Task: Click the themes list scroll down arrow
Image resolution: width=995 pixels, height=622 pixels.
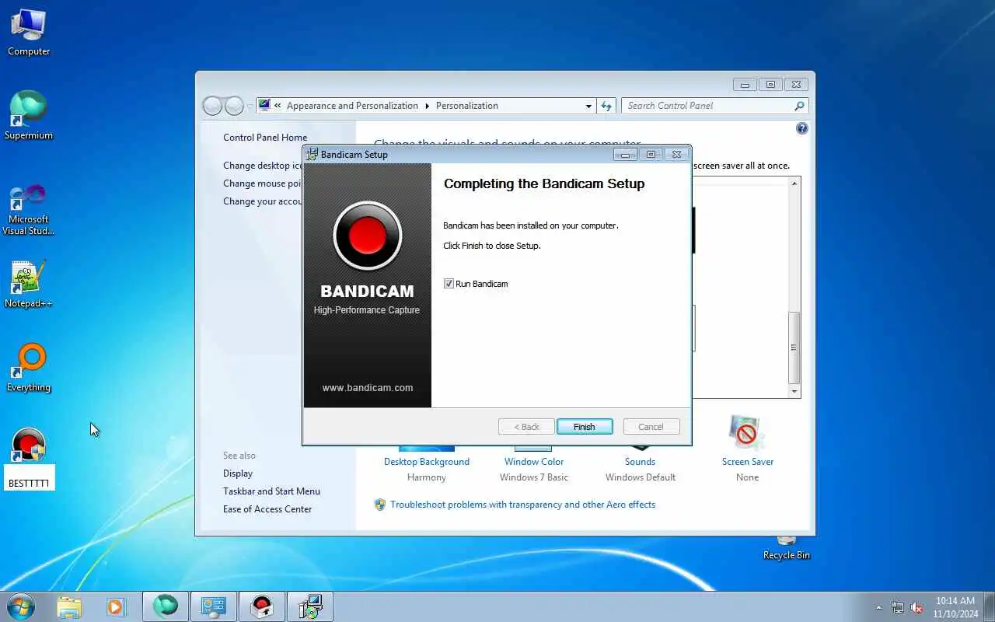Action: point(794,393)
